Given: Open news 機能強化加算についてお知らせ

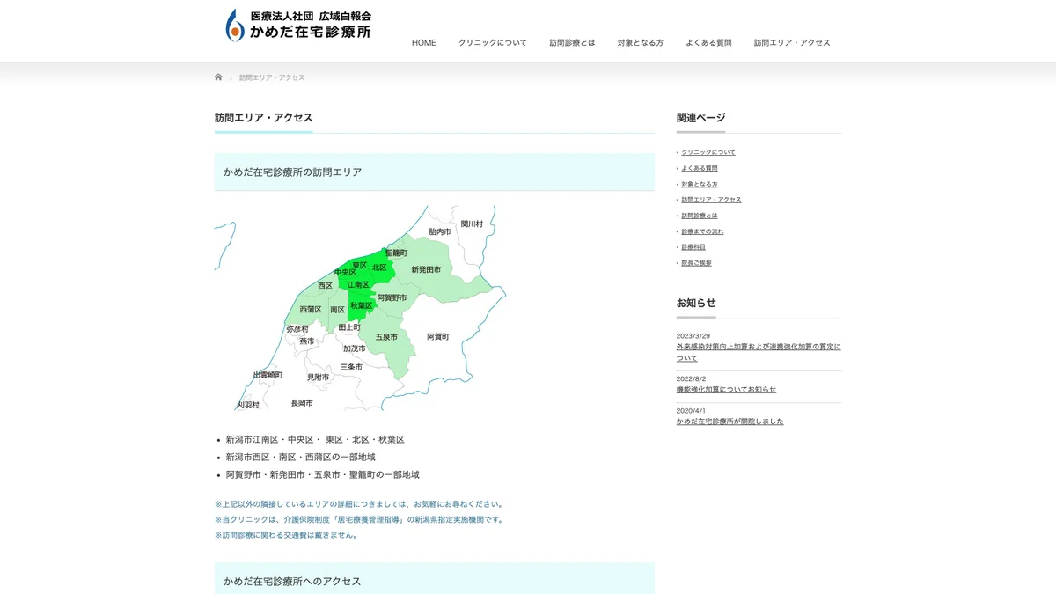Looking at the screenshot, I should (726, 389).
